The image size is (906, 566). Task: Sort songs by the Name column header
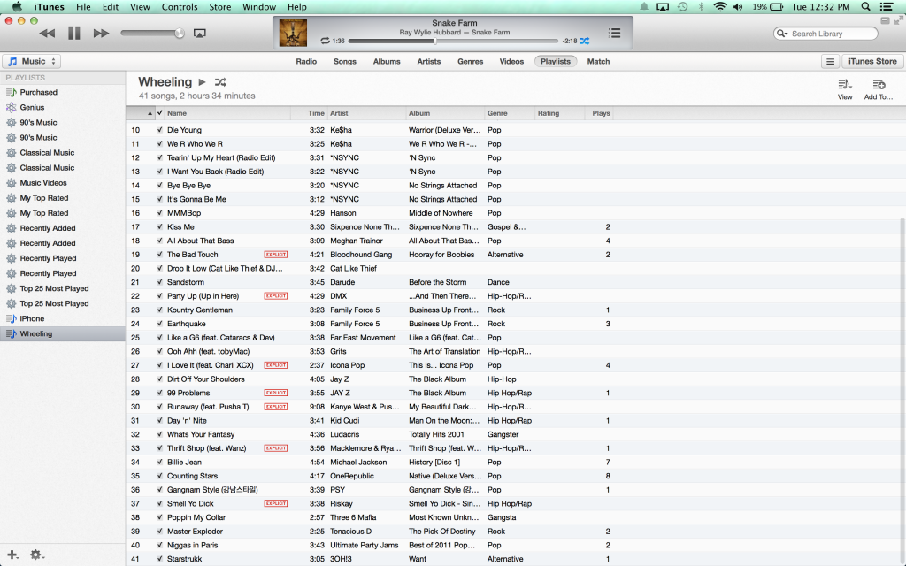[x=227, y=113]
